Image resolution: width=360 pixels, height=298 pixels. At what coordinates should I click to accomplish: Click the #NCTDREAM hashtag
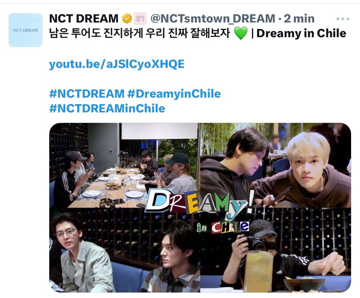87,94
